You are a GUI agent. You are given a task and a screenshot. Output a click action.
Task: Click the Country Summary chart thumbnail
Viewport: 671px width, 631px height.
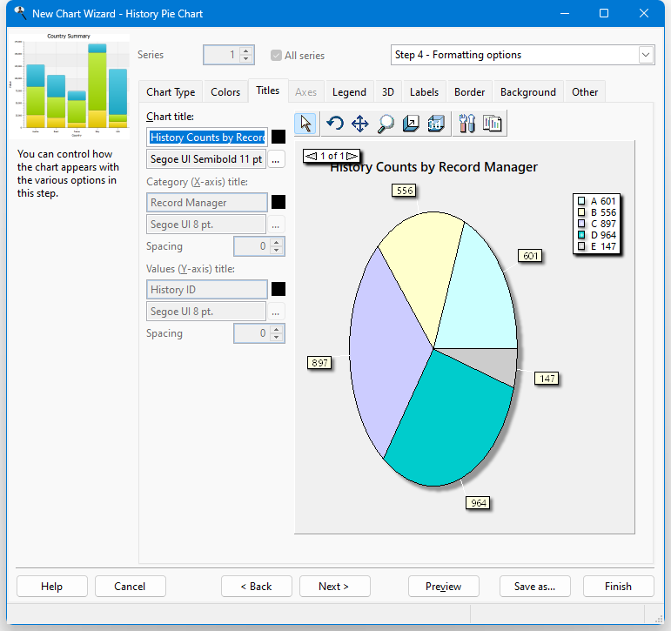point(69,84)
